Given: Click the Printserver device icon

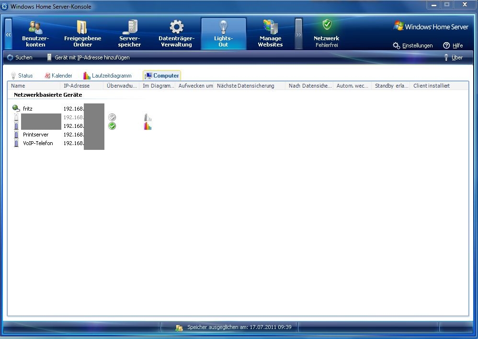Looking at the screenshot, I should pos(16,135).
